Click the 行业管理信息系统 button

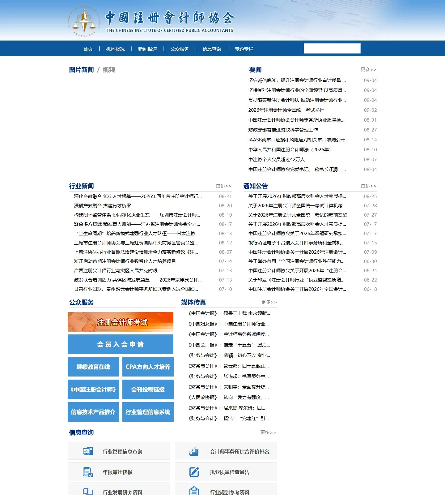[x=148, y=412]
